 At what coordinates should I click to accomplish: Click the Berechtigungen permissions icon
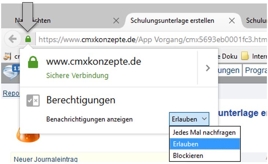click(x=33, y=101)
